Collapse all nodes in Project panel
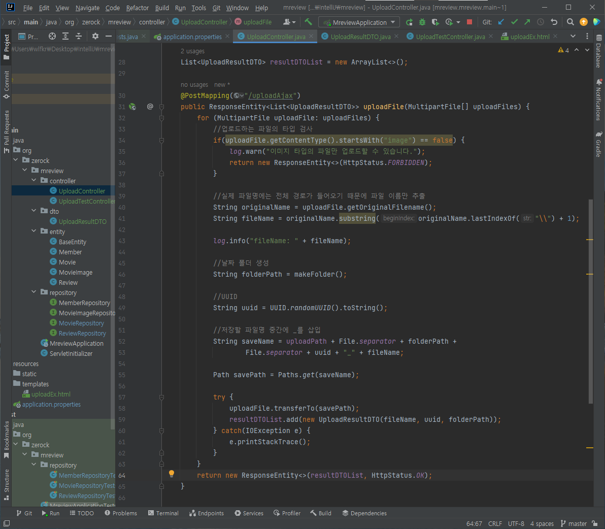The image size is (605, 529). point(79,36)
